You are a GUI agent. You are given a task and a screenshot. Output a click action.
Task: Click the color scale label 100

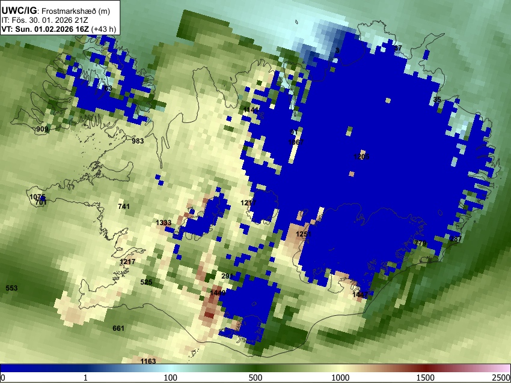pyautogui.click(x=170, y=378)
